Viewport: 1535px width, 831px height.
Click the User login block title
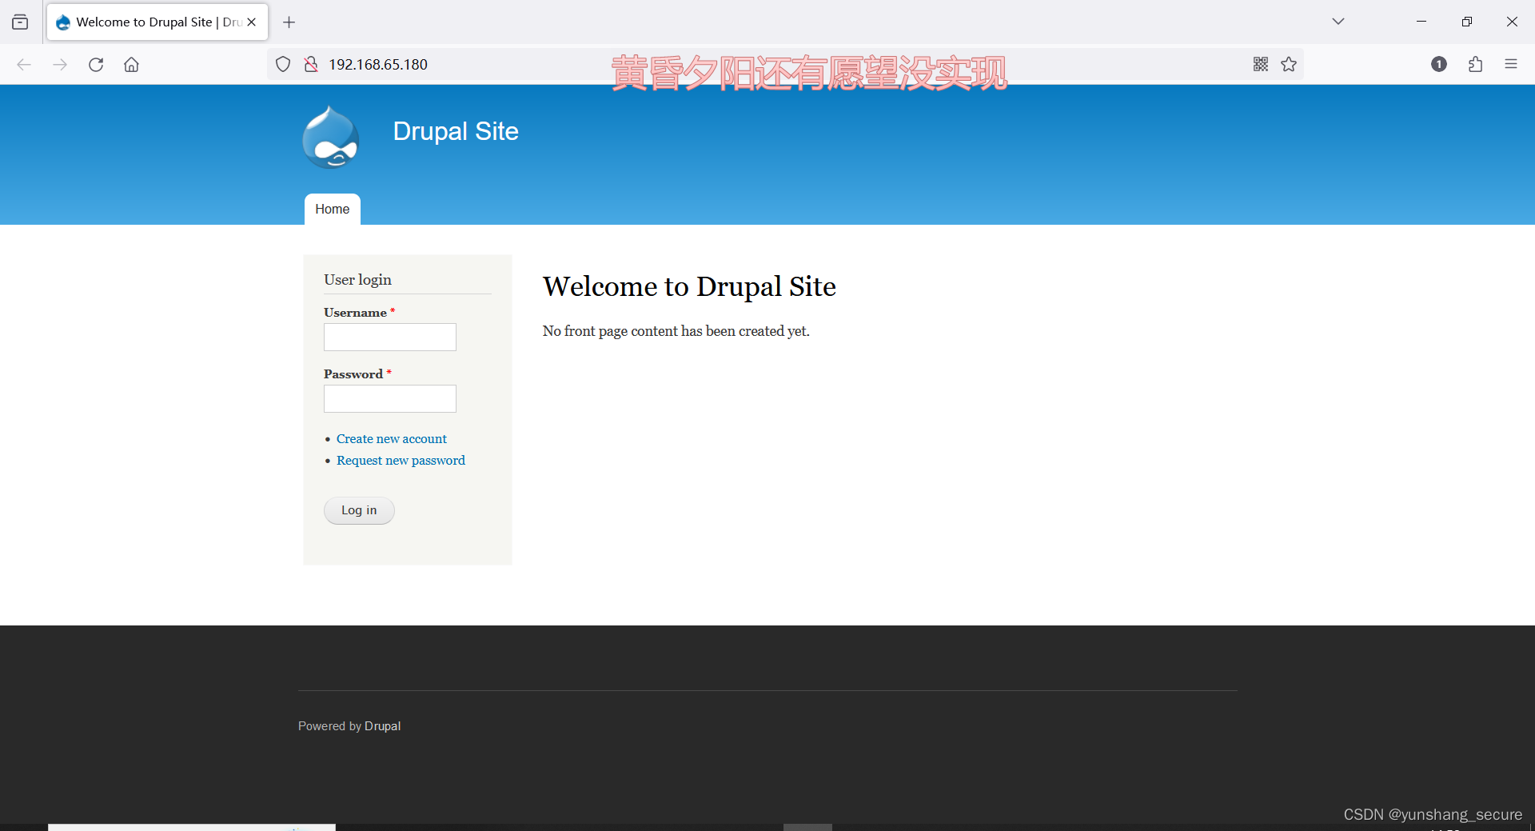pos(357,280)
